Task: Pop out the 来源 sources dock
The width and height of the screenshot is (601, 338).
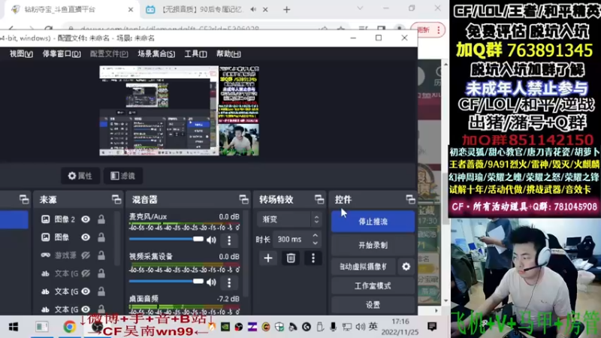Action: (116, 199)
